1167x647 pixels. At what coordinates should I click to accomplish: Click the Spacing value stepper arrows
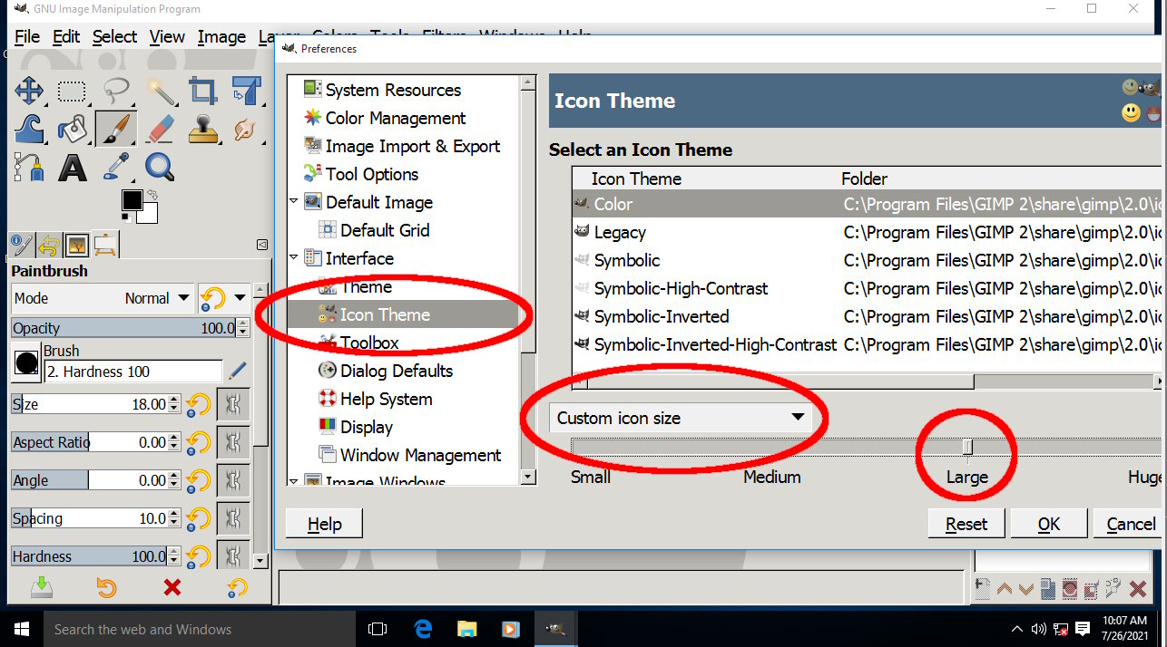click(x=174, y=518)
